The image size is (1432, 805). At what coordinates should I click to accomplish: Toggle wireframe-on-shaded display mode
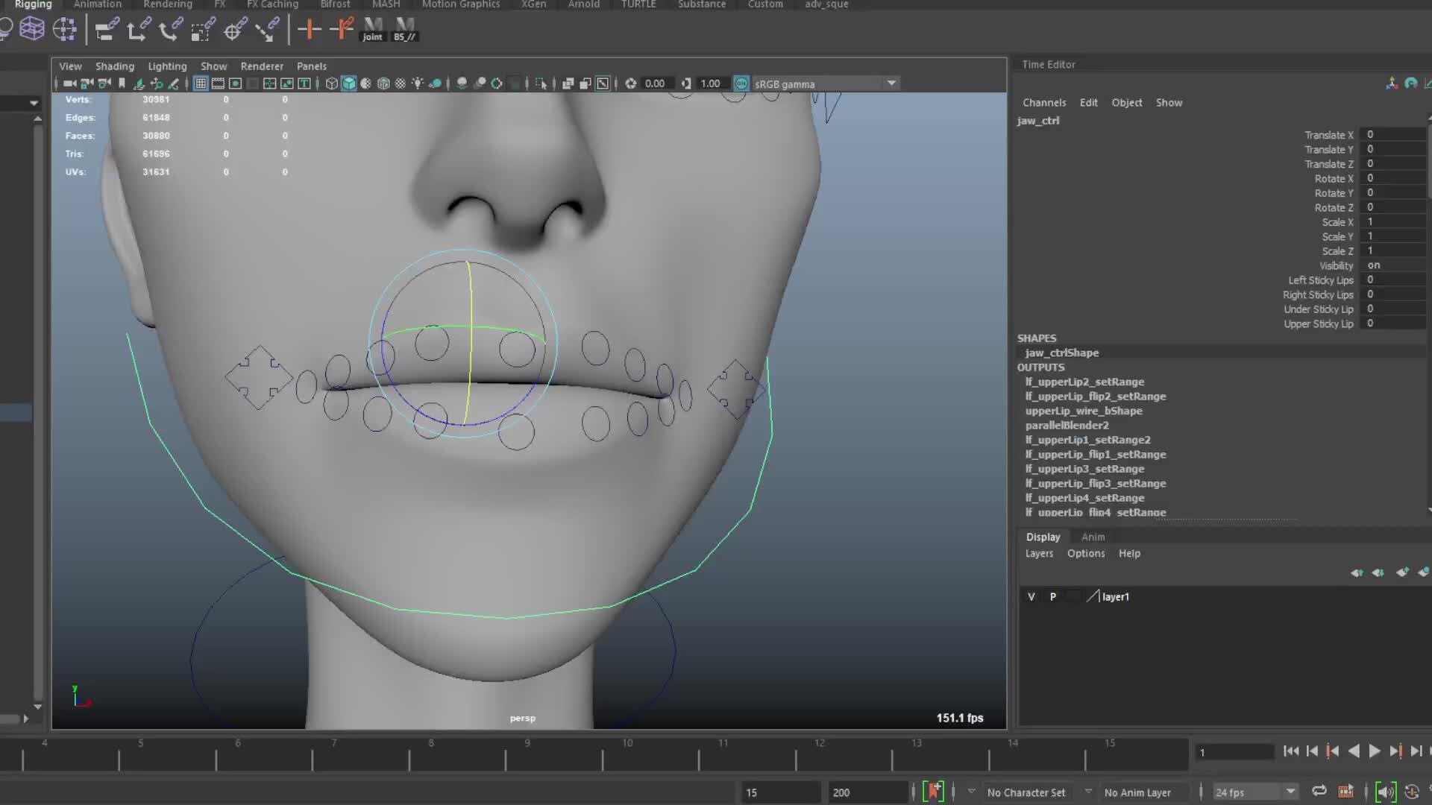(x=383, y=83)
